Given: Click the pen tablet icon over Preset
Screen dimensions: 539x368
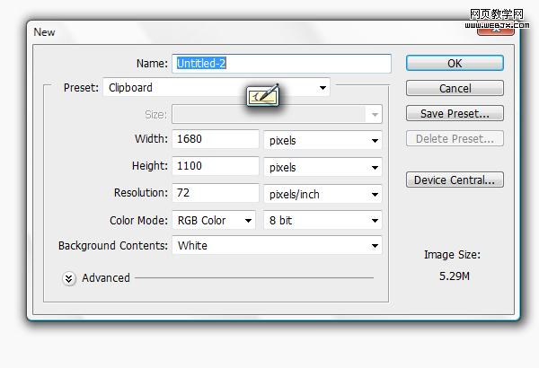Looking at the screenshot, I should [x=263, y=95].
